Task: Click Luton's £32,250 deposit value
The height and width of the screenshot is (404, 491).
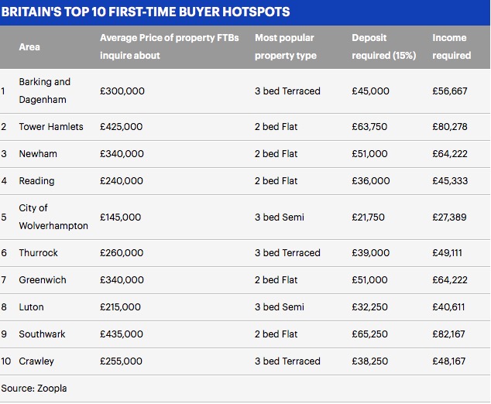Action: [x=370, y=306]
